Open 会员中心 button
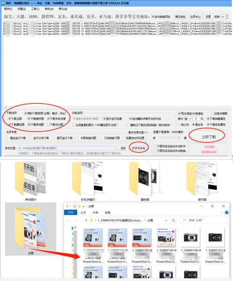Screen dimensions: 233x281 click(195, 17)
